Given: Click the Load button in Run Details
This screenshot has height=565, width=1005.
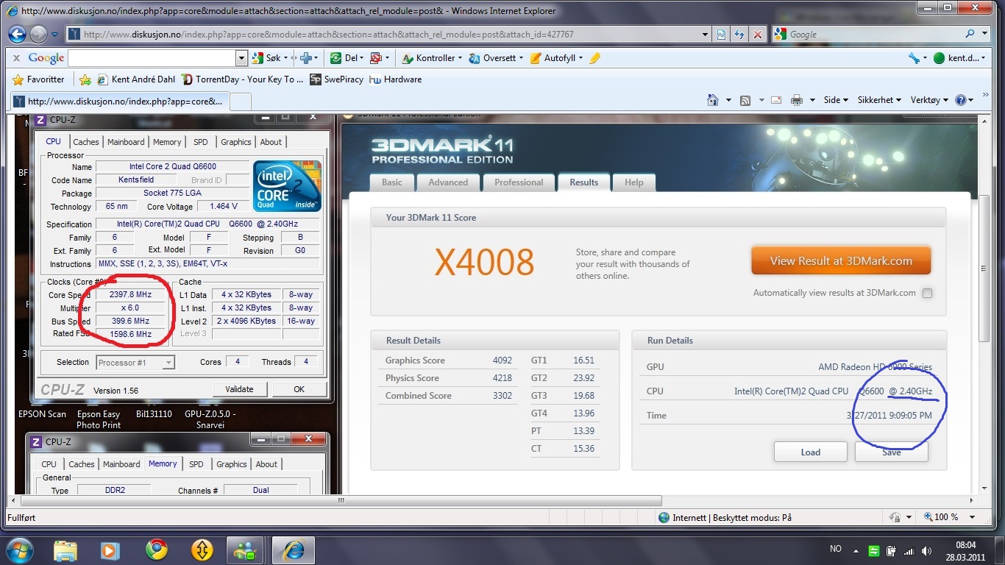Looking at the screenshot, I should click(810, 452).
